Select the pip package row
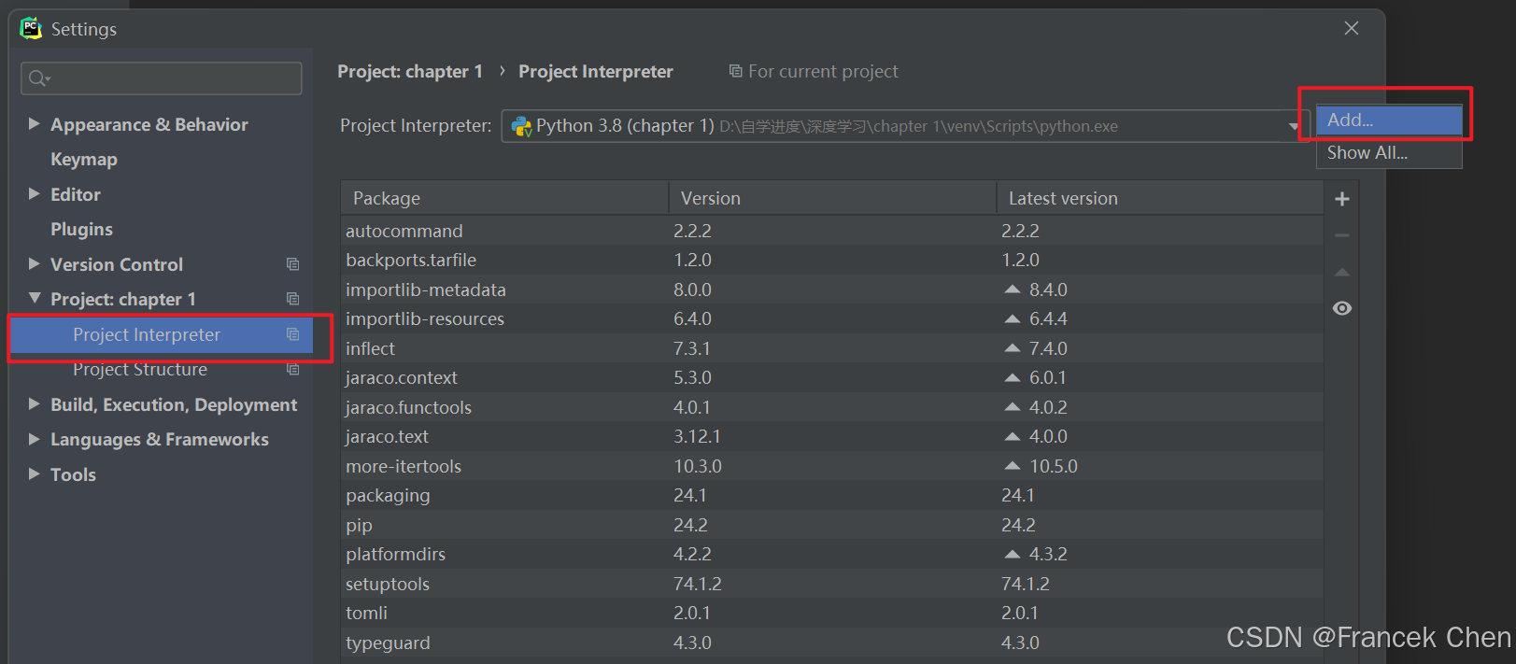 point(832,525)
